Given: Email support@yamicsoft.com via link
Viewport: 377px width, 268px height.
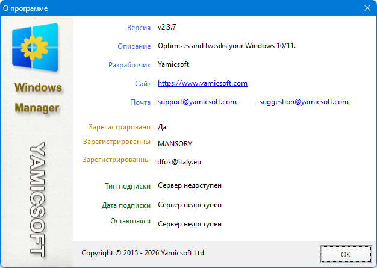Looking at the screenshot, I should [x=197, y=102].
